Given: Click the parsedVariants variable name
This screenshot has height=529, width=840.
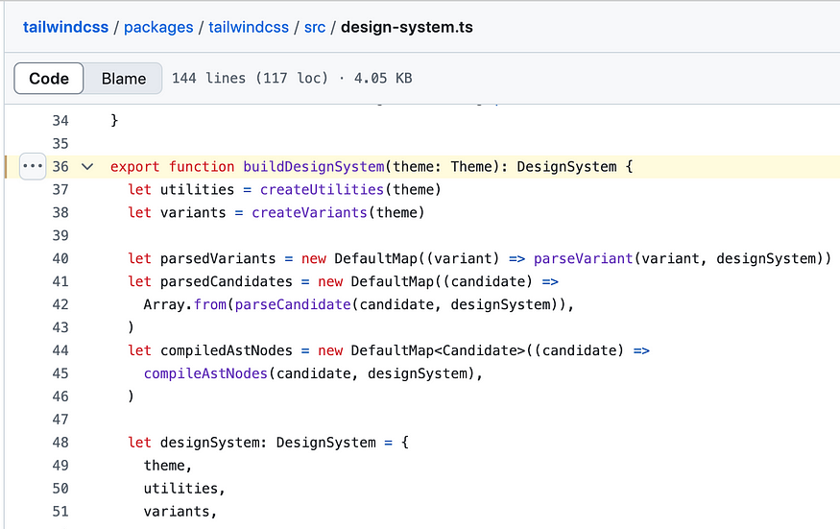Looking at the screenshot, I should pos(218,259).
